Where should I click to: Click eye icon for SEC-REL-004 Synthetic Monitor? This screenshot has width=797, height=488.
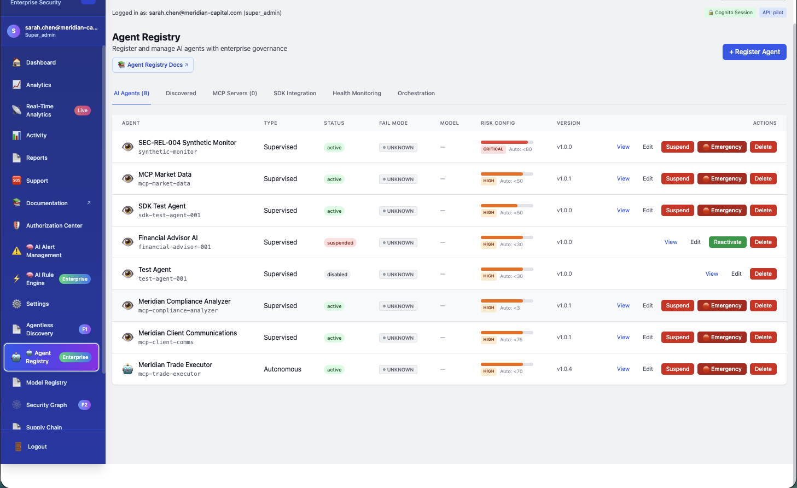(x=127, y=147)
